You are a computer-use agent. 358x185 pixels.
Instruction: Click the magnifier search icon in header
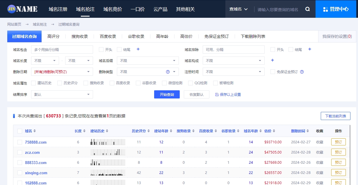click(x=307, y=9)
